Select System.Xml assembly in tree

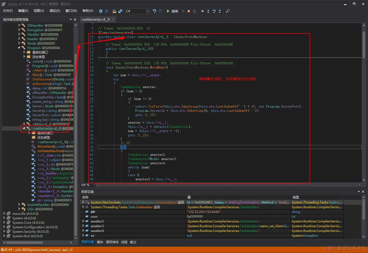click(27, 236)
